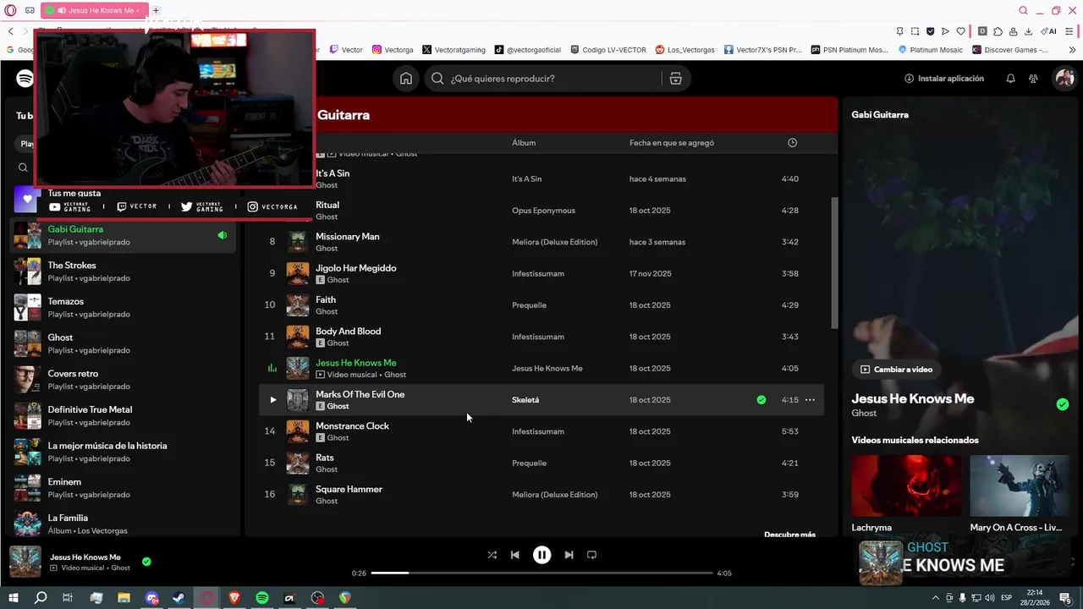Open Ghost playlist in sidebar
The image size is (1083, 609).
(x=123, y=343)
